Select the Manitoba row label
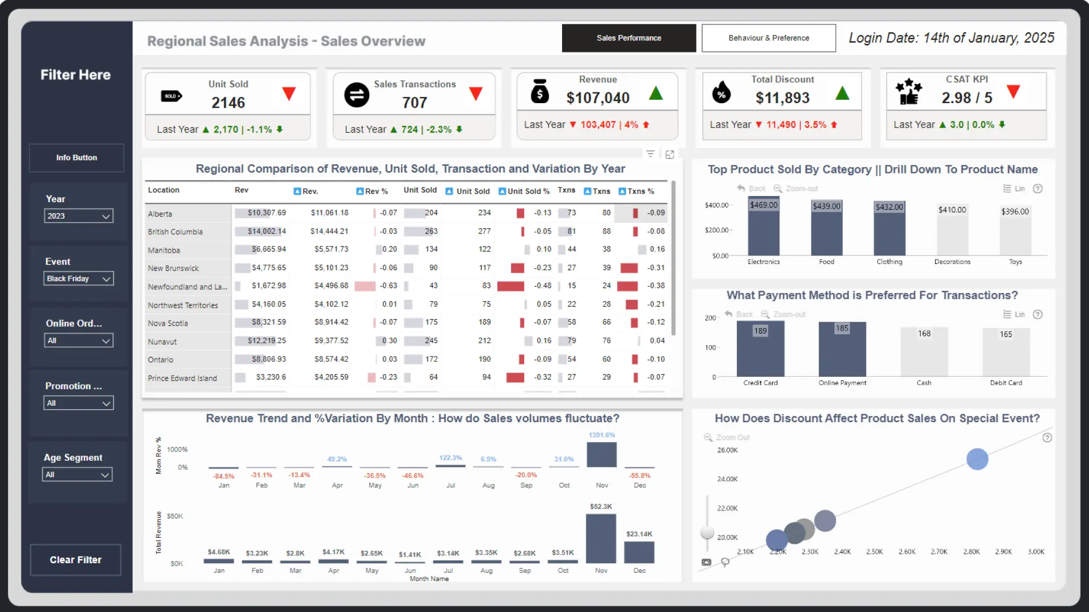This screenshot has height=612, width=1089. [164, 250]
